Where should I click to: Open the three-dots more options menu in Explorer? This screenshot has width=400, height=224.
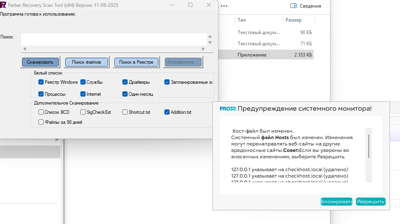(224, 6)
